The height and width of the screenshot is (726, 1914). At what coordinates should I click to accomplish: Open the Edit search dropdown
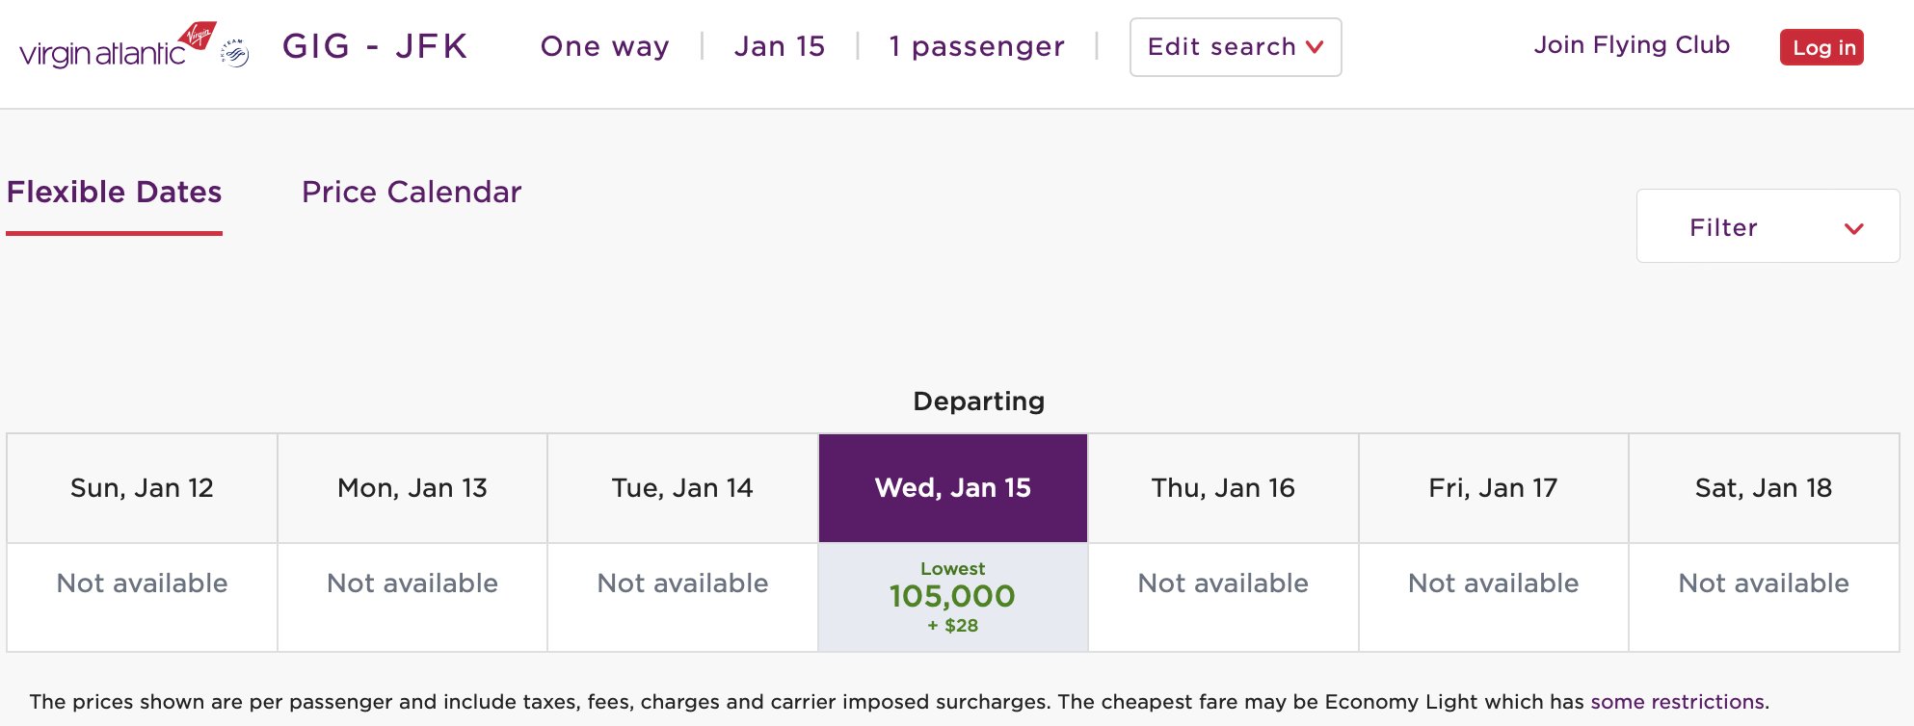coord(1236,47)
